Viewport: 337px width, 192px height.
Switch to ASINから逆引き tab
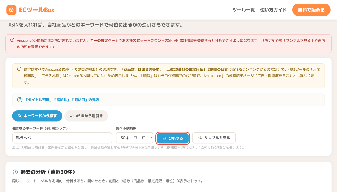[x=86, y=116]
